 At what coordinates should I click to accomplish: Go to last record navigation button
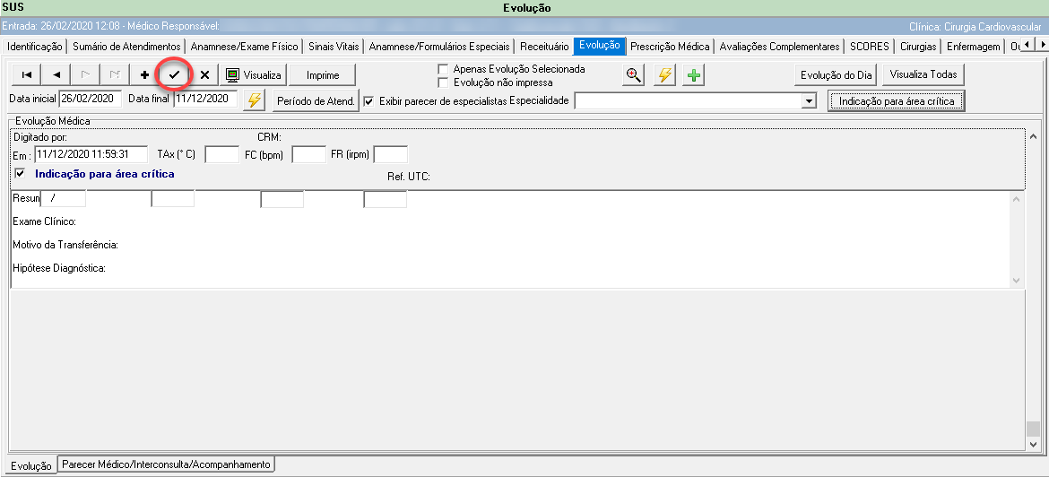click(115, 75)
